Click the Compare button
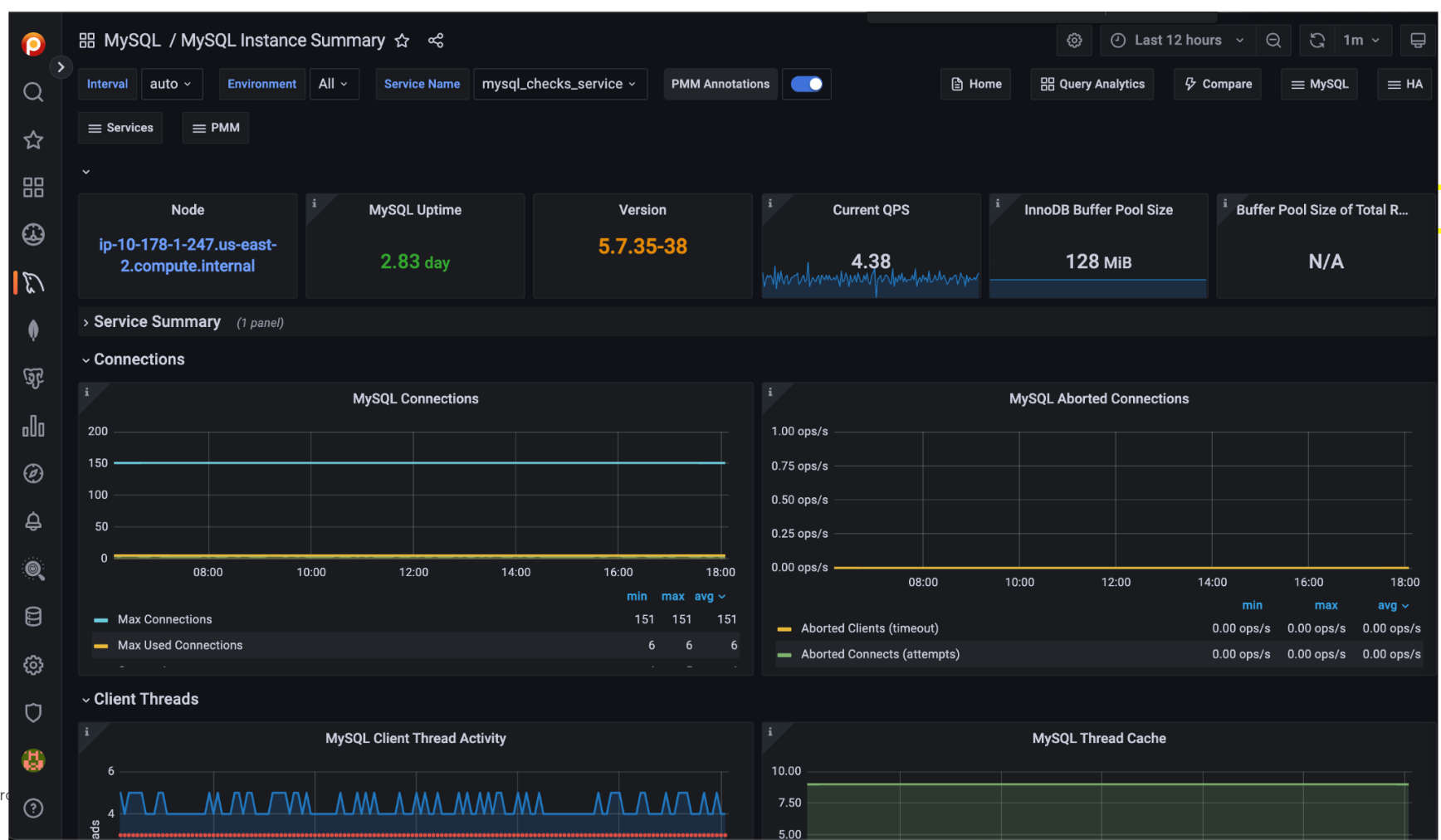This screenshot has width=1441, height=840. coord(1218,84)
